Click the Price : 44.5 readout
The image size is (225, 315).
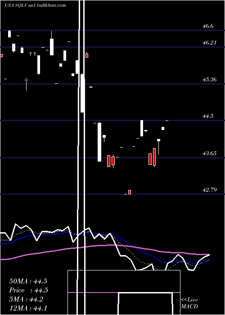[x=28, y=290]
